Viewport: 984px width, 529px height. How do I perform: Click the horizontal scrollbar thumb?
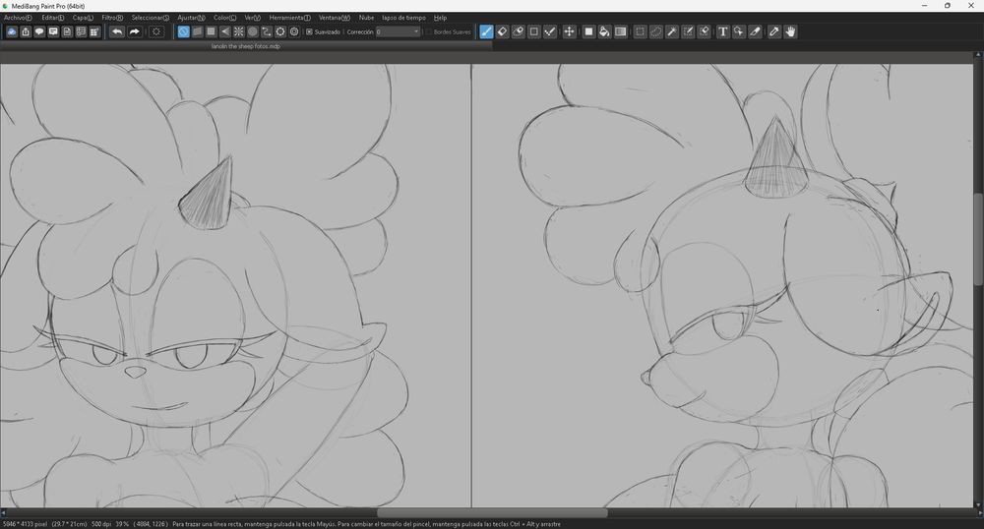point(492,512)
